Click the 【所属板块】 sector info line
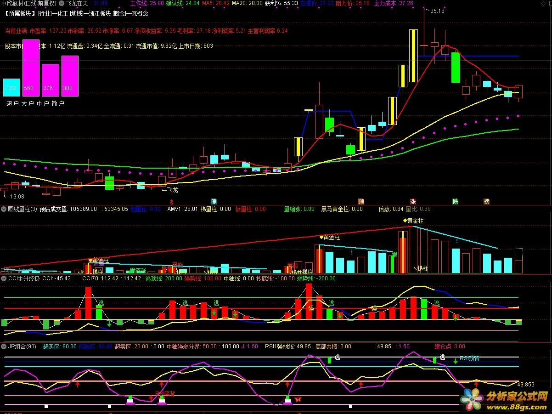The height and width of the screenshot is (414, 552). [76, 13]
